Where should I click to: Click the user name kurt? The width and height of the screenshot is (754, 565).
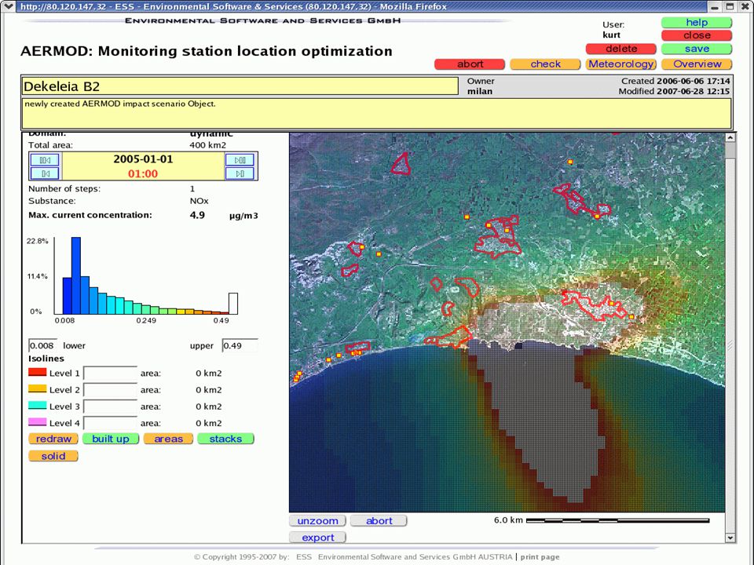coord(611,35)
